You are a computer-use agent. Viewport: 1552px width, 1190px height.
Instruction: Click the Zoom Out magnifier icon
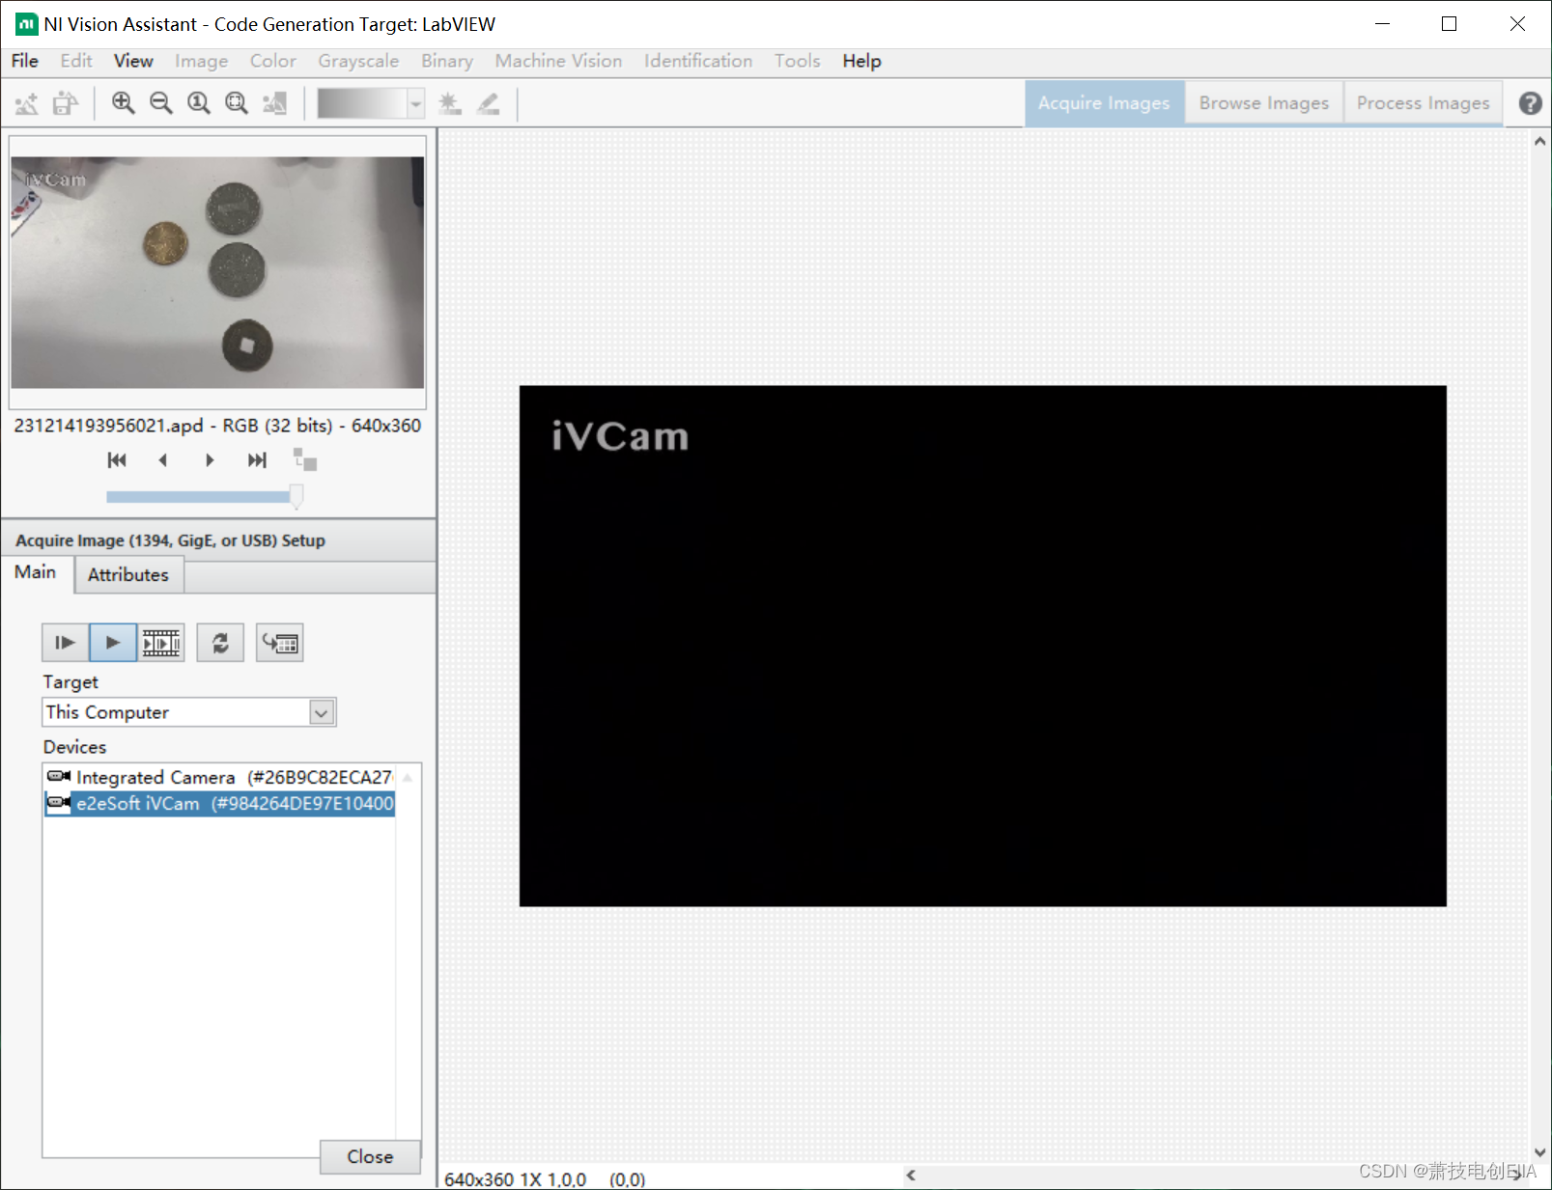point(161,103)
